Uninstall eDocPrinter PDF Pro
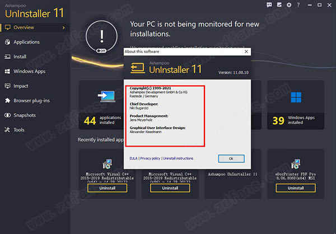 point(296,188)
